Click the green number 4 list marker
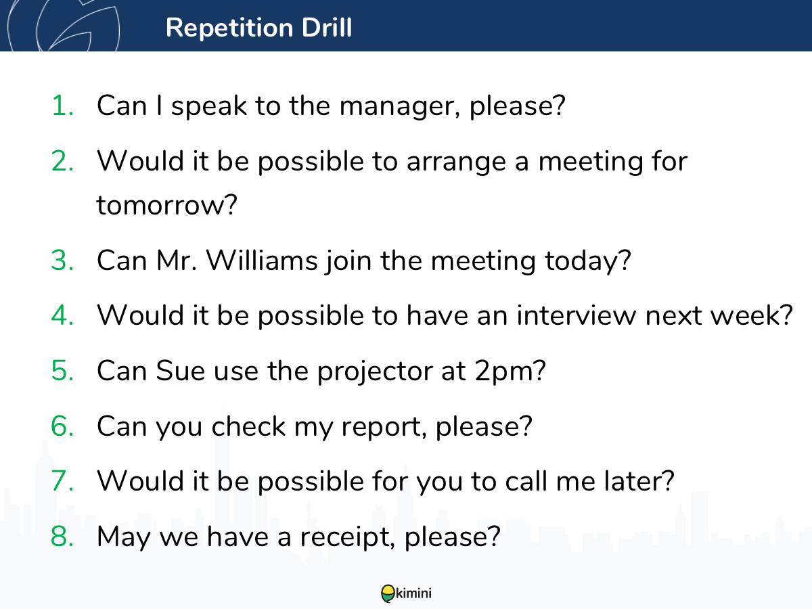 pos(63,316)
